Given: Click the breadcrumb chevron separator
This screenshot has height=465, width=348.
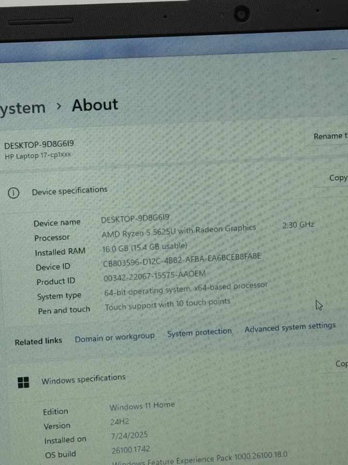Looking at the screenshot, I should pos(59,106).
